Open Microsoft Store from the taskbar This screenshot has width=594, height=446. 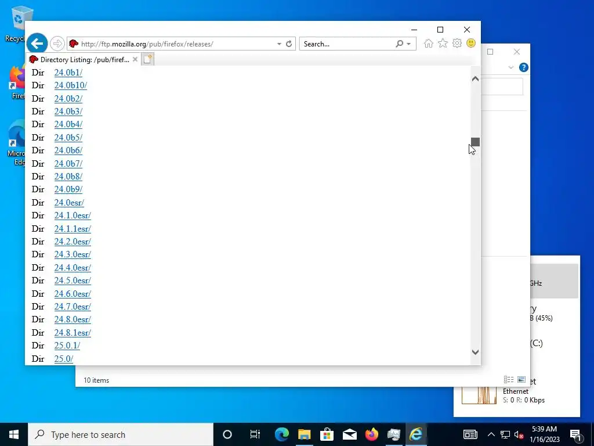(327, 434)
